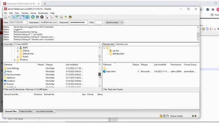
Task: Open the Server menu
Action: 33,13
